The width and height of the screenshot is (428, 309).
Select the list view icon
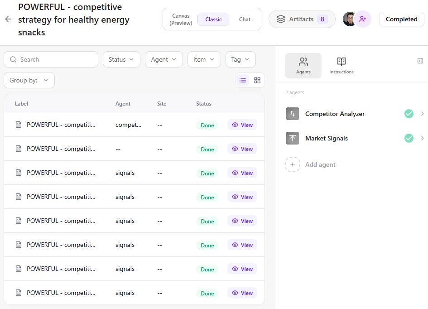(243, 80)
